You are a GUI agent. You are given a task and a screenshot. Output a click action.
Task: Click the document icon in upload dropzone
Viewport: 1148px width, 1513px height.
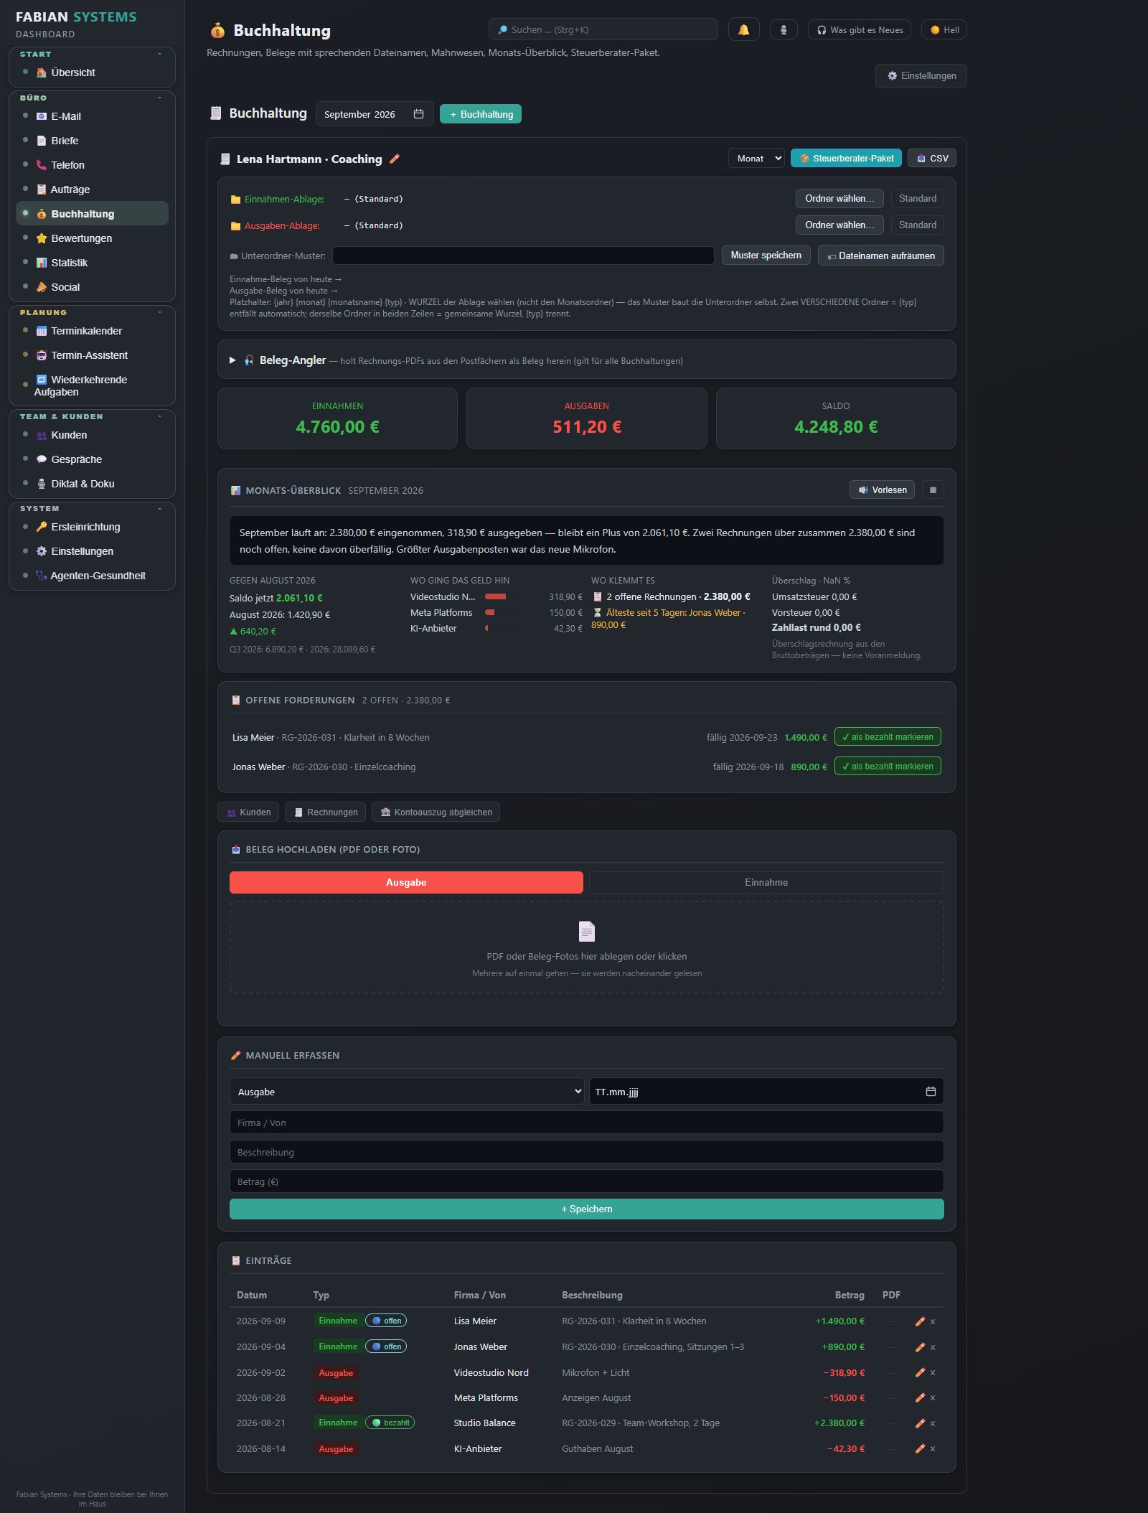pos(587,931)
